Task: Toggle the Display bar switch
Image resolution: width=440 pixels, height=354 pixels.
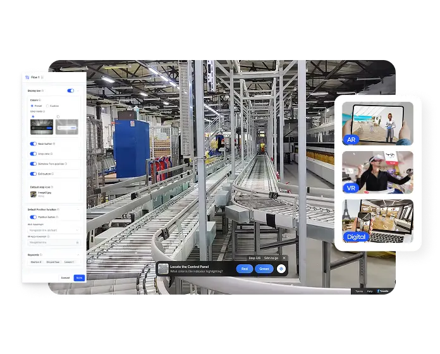Action: point(70,90)
